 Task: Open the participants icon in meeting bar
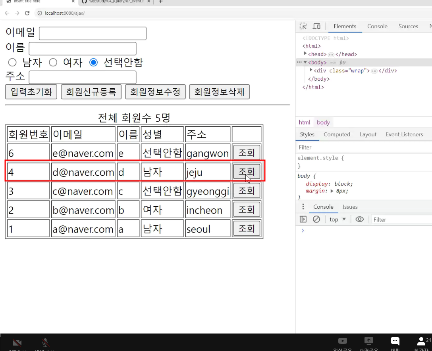point(421,341)
